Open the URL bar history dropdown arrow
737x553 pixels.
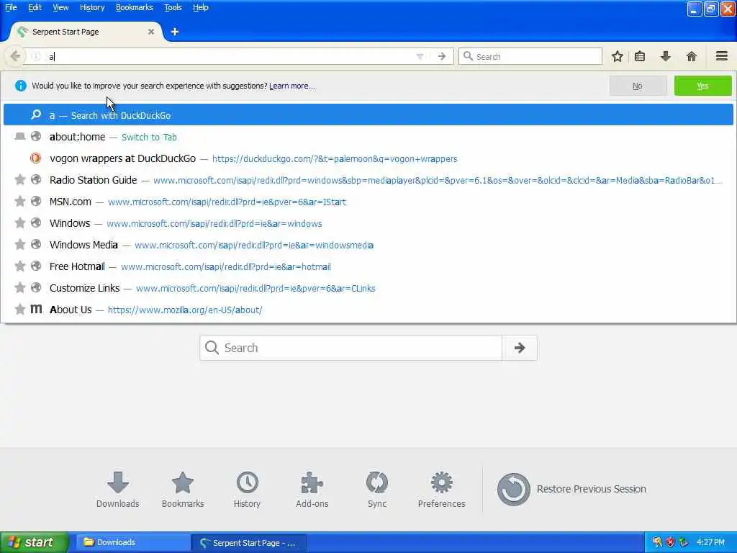coord(420,56)
